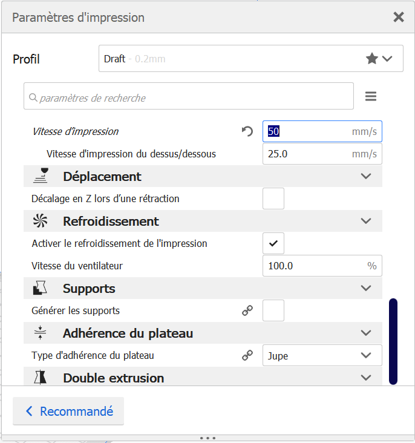
Task: Tick the Générer les supports checkbox
Action: (273, 311)
